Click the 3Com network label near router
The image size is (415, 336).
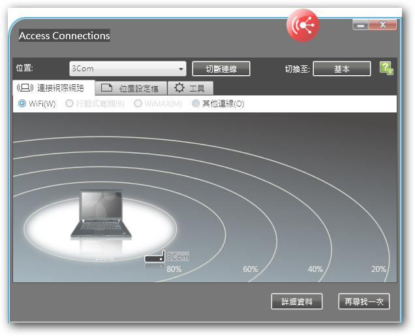tap(178, 256)
